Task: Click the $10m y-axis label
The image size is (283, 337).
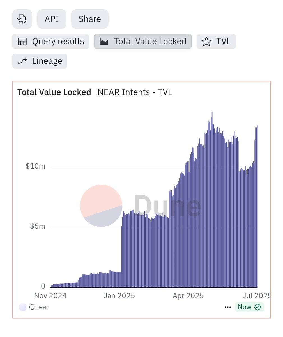Action: coord(35,166)
